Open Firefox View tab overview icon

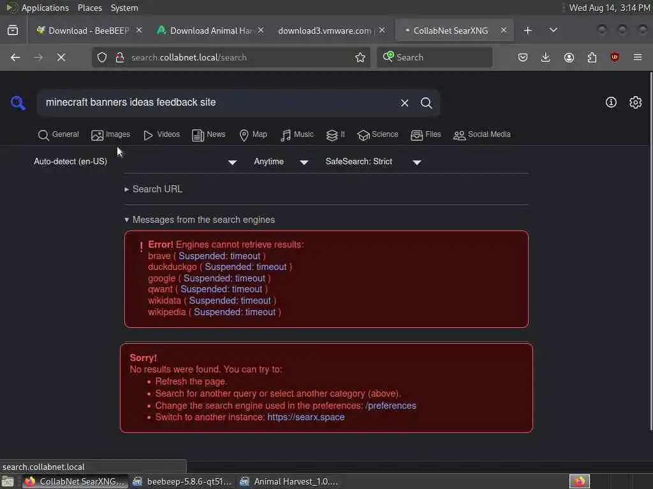click(x=13, y=31)
